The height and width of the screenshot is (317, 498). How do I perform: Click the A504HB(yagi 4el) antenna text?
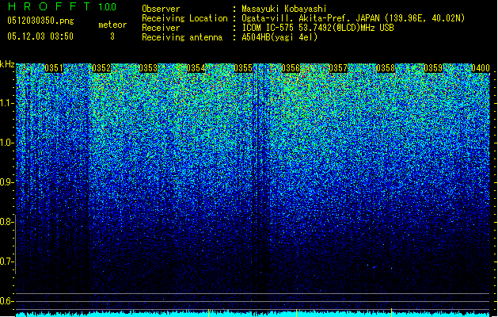point(279,37)
